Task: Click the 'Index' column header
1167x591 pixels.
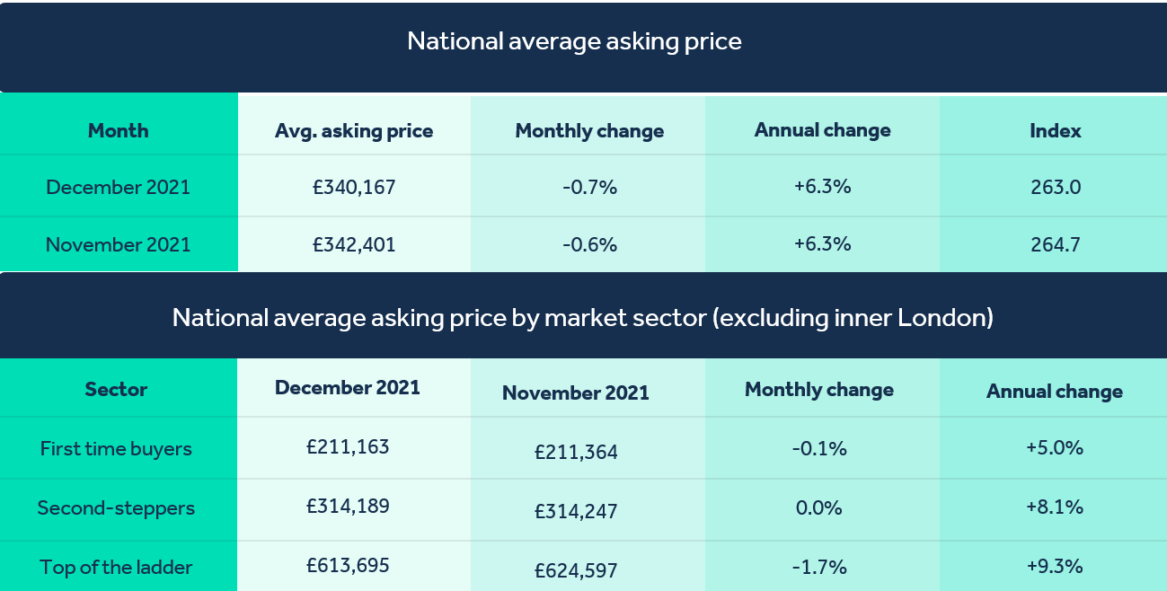Action: tap(1055, 131)
